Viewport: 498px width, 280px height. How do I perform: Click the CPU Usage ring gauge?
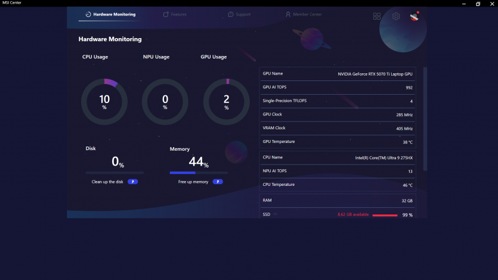[104, 102]
